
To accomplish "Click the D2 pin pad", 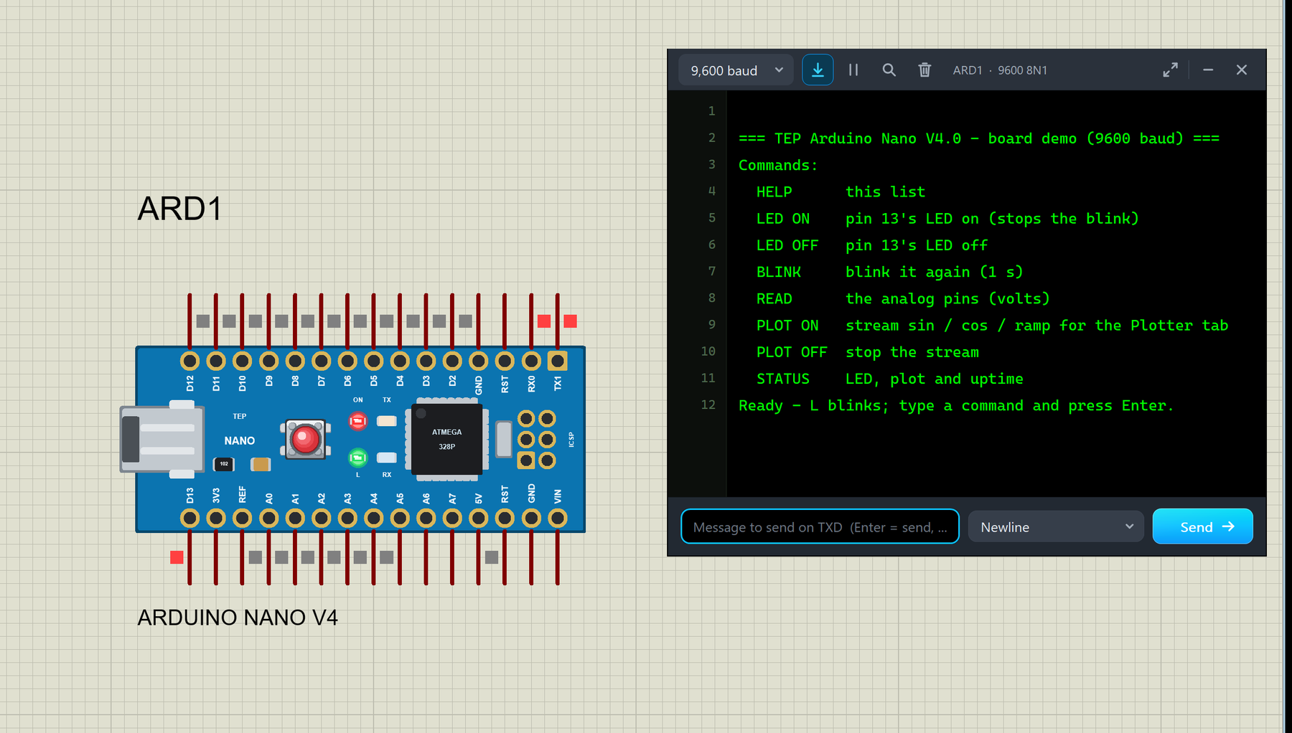I will pos(452,361).
